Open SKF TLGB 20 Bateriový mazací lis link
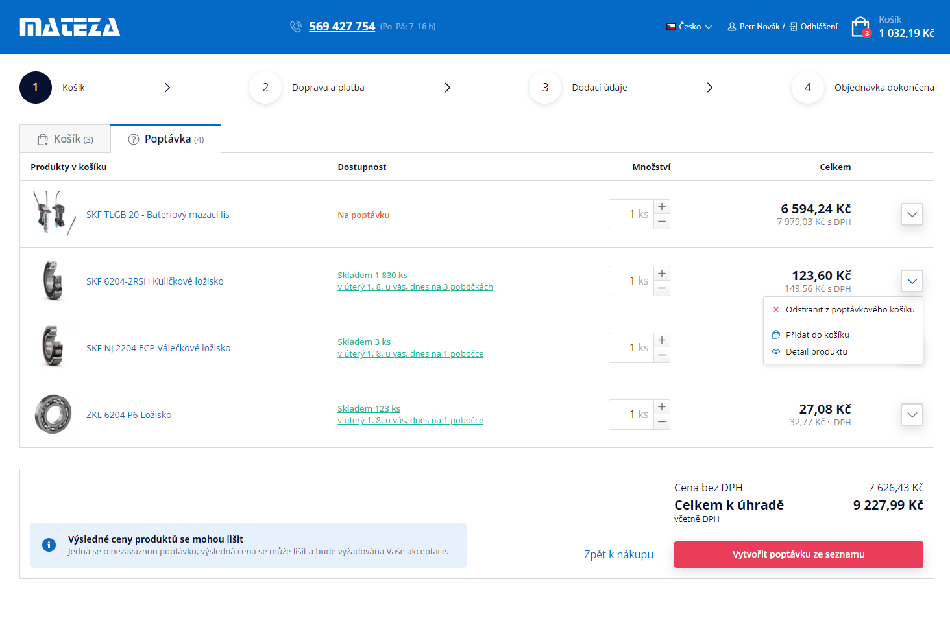The height and width of the screenshot is (623, 950). [x=158, y=215]
